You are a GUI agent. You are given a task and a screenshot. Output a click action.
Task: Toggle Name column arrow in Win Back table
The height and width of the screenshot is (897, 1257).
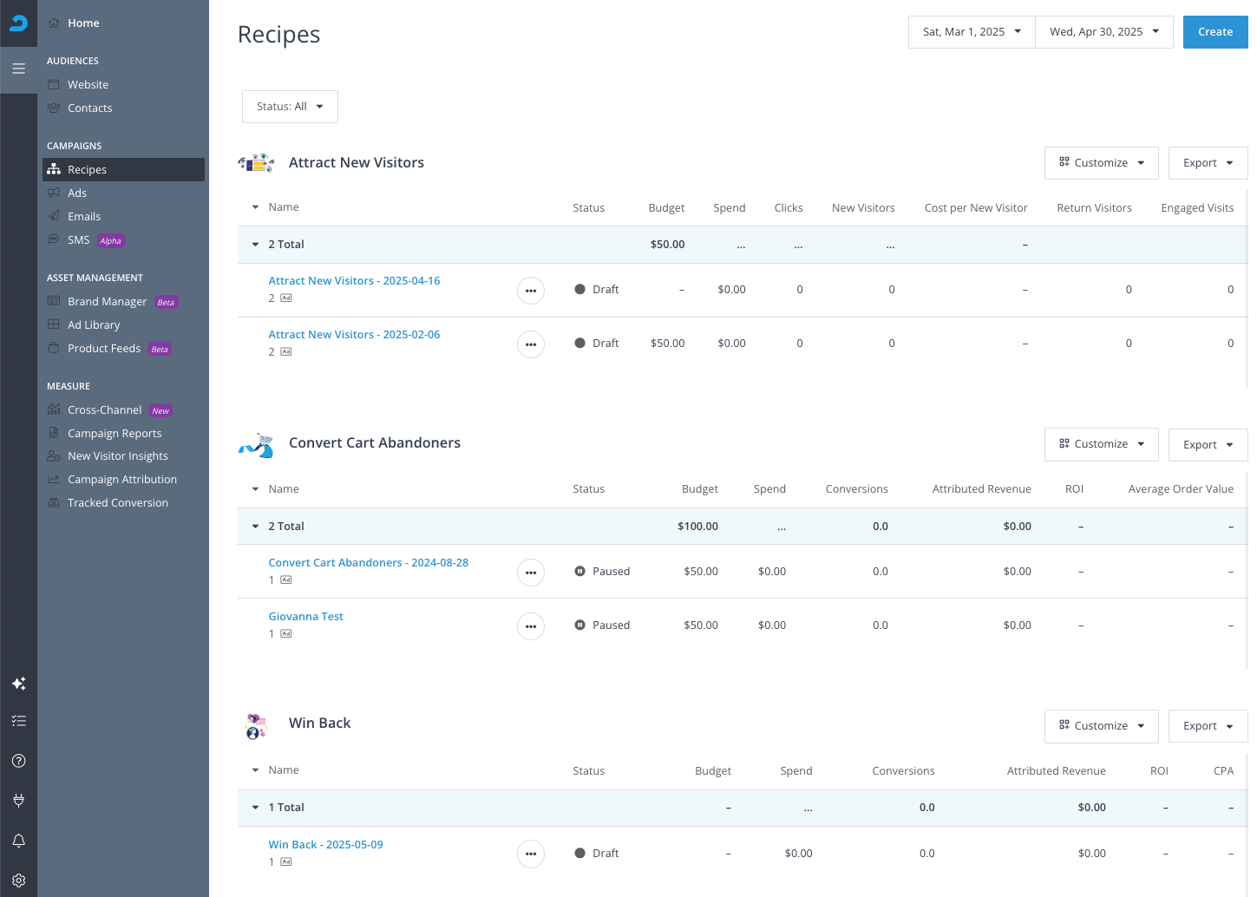(255, 770)
